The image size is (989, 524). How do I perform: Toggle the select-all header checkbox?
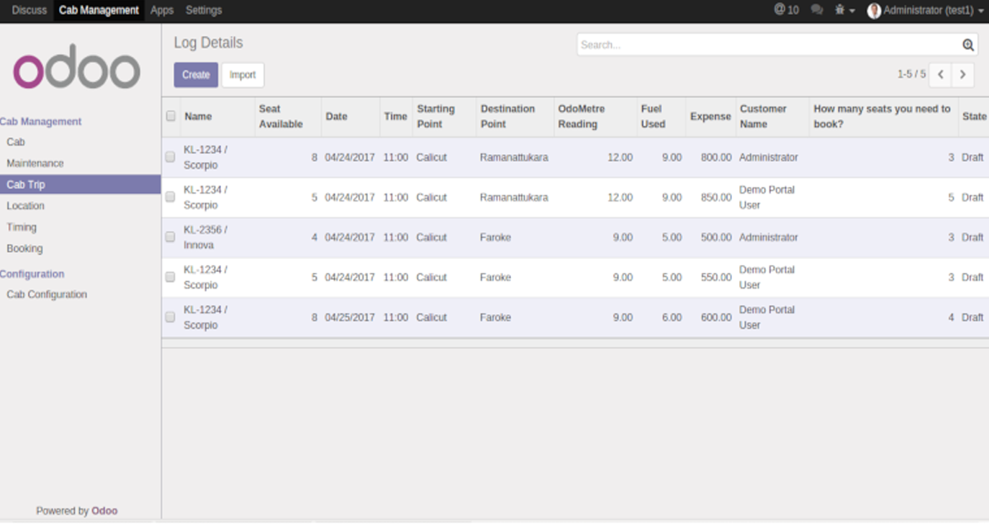coord(171,116)
